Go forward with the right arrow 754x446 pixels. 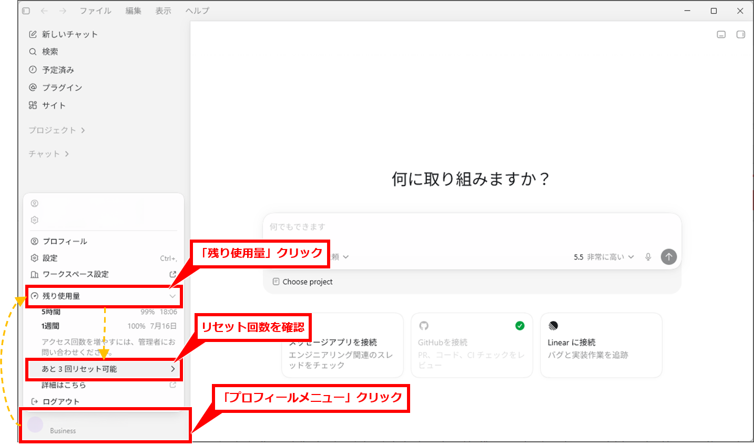pos(63,11)
